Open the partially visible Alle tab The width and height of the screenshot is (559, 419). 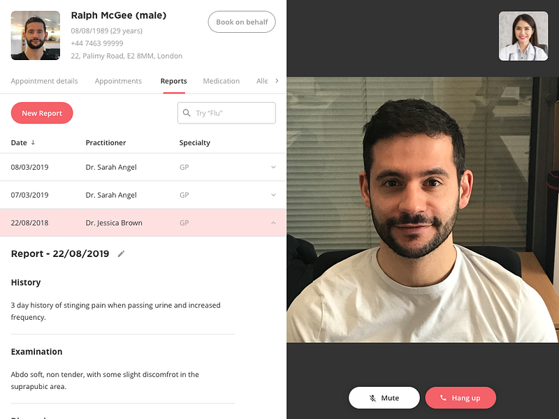click(x=262, y=81)
